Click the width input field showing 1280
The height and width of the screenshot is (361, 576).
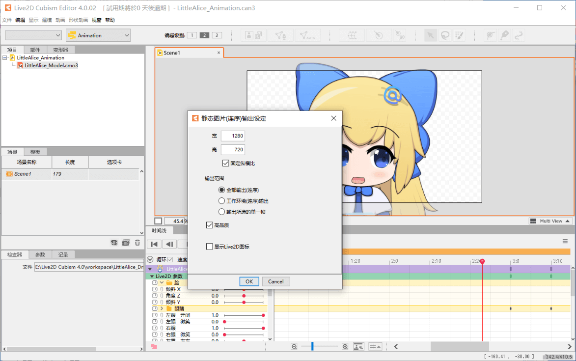(233, 136)
